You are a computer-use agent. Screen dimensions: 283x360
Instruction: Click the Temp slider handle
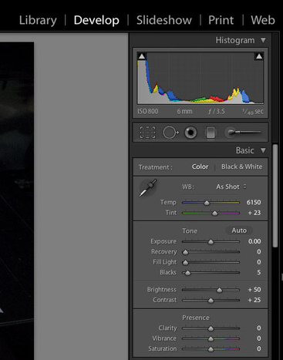[x=207, y=203]
